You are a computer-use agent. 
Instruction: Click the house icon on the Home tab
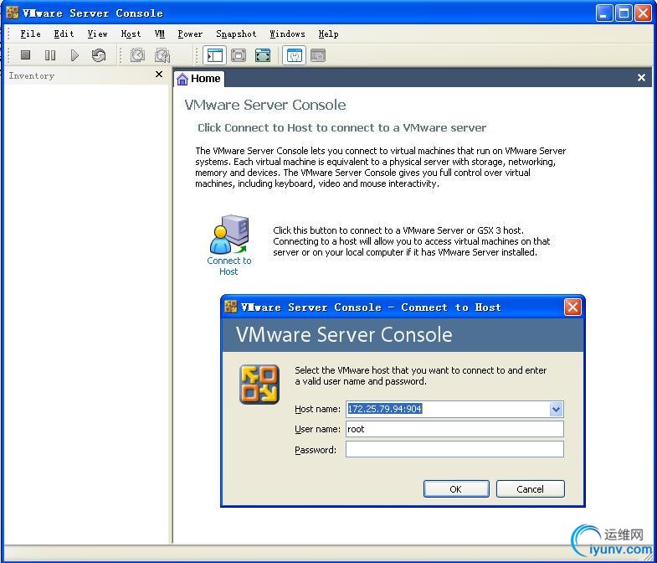pyautogui.click(x=182, y=79)
